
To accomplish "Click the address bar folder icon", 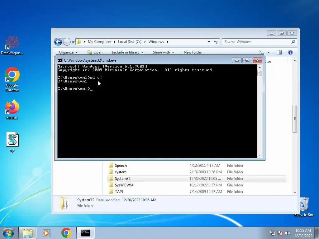I will click(x=79, y=42).
